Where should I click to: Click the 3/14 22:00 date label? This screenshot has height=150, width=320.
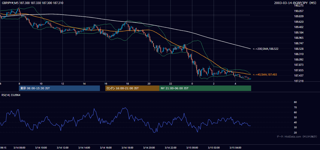170,147
